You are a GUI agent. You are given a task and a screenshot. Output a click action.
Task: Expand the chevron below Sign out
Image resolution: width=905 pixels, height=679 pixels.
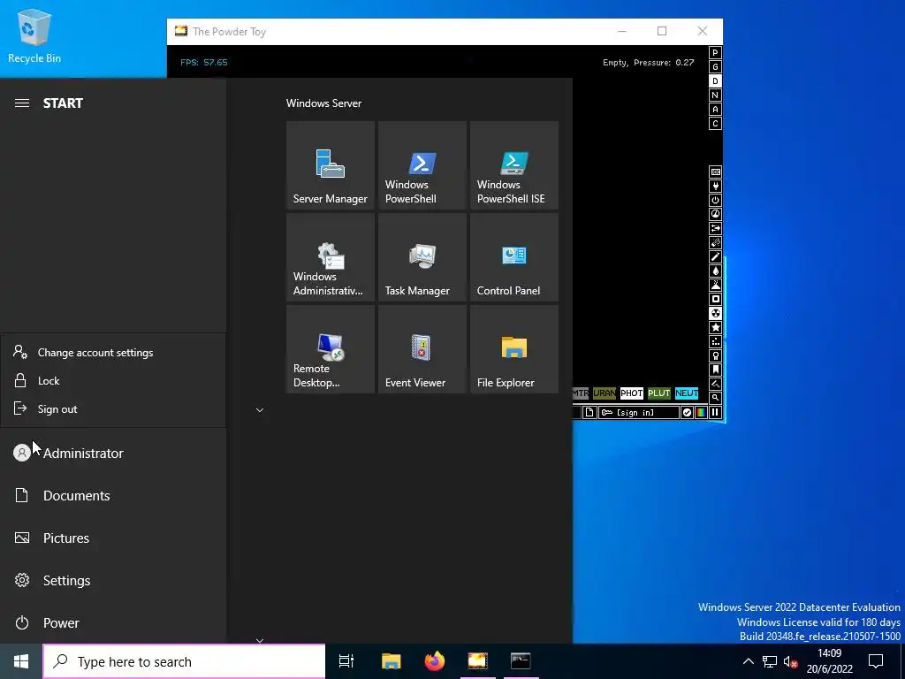click(260, 410)
